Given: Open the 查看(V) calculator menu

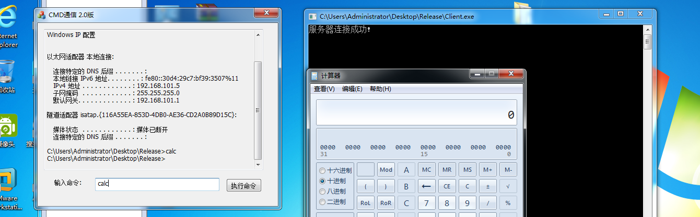Looking at the screenshot, I should pos(324,89).
